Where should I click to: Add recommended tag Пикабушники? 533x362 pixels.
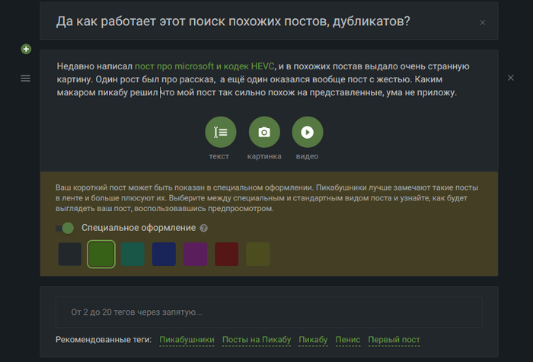click(187, 339)
